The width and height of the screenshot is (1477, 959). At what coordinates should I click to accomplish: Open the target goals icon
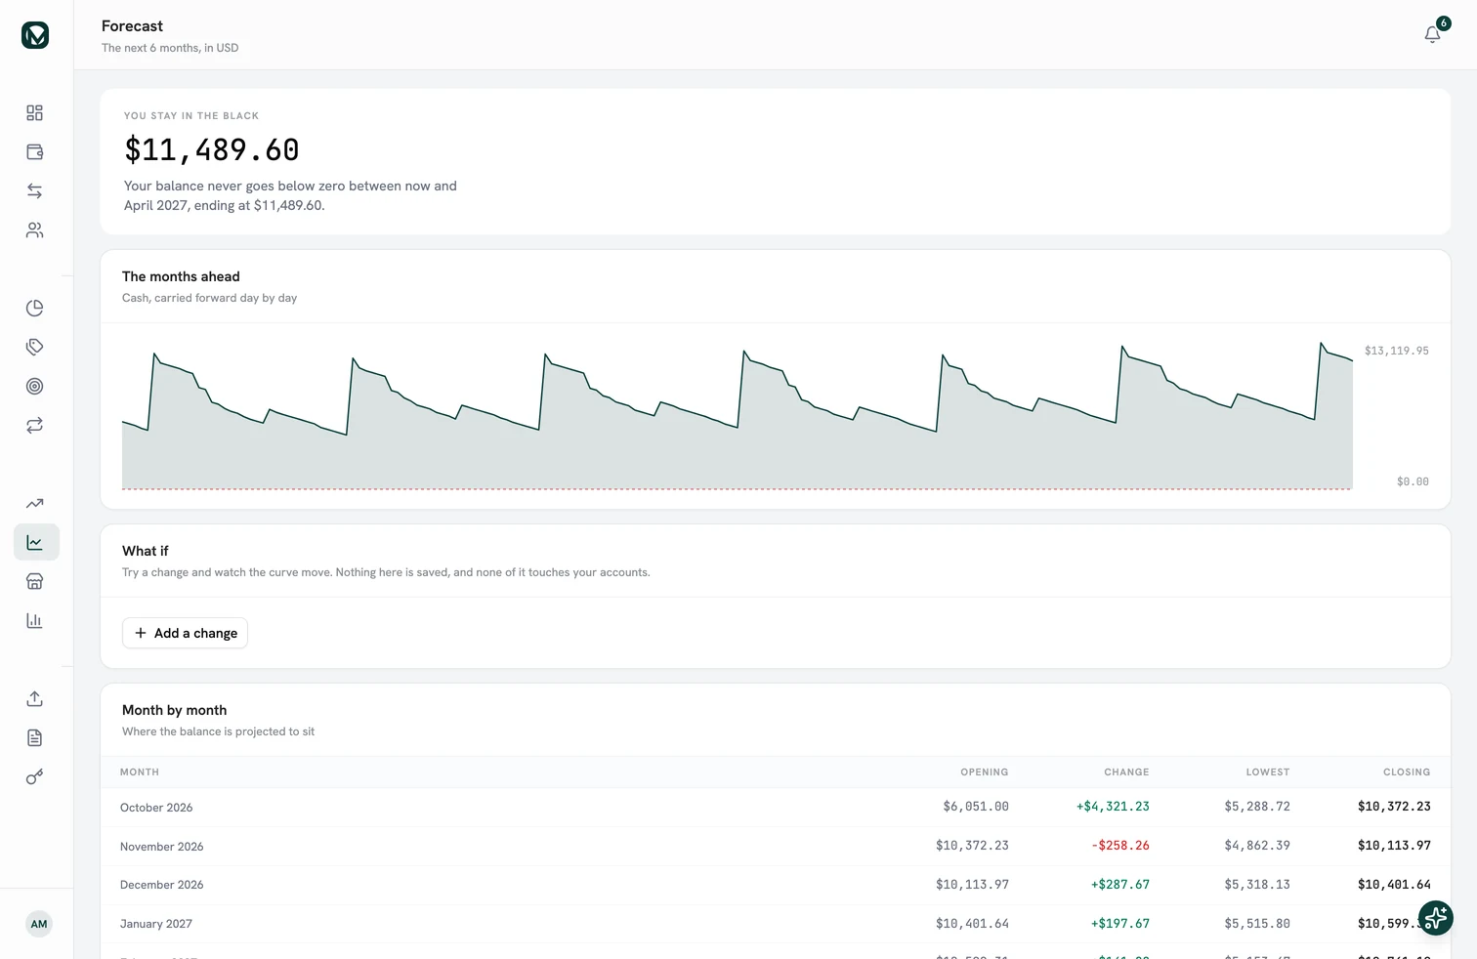tap(35, 387)
